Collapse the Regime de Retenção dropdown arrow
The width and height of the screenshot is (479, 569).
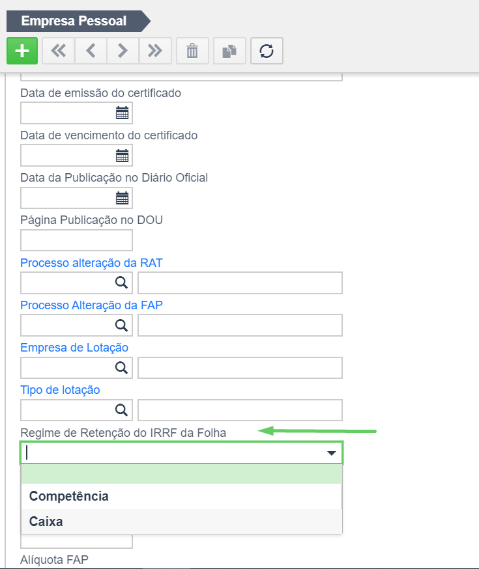[331, 453]
